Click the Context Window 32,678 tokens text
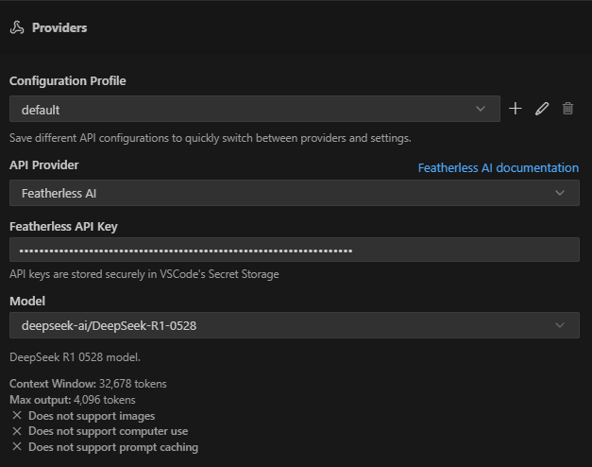 [88, 384]
